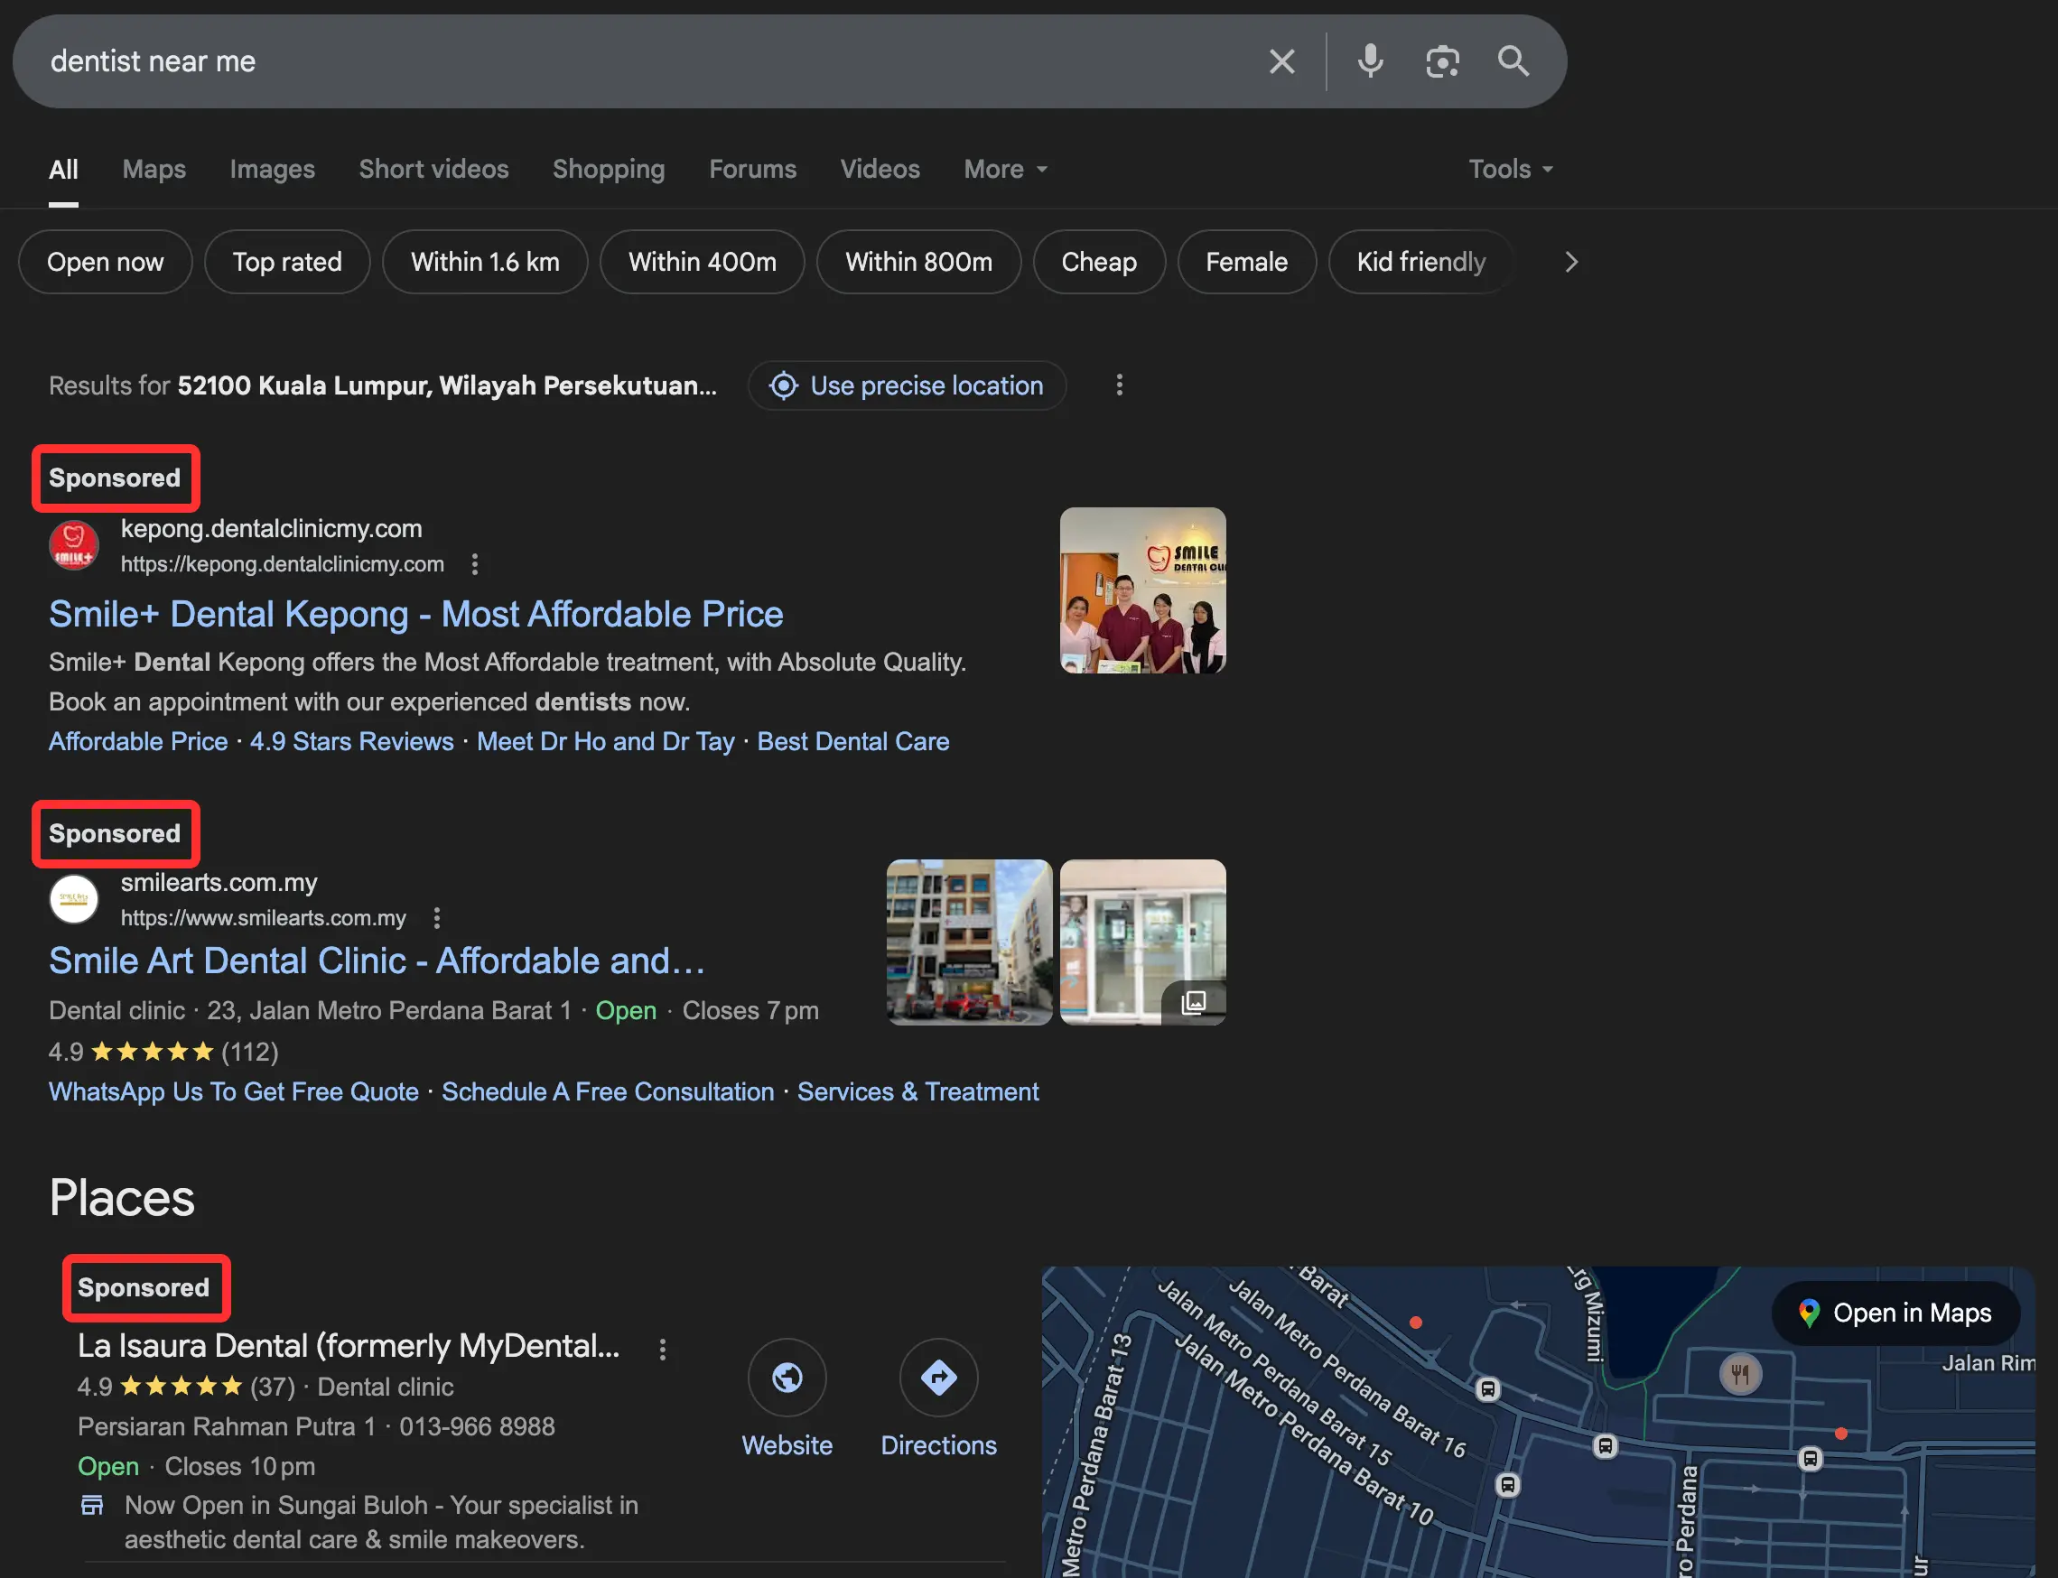
Task: Click the Smile+ Dental staff photo thumbnail
Action: point(1142,590)
